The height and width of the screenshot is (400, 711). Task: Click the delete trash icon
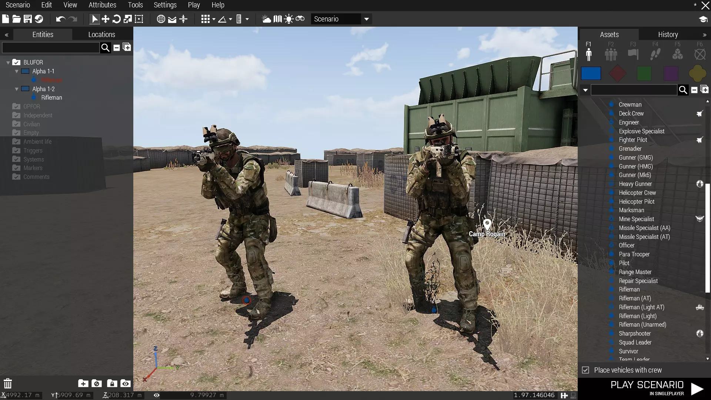(x=8, y=383)
